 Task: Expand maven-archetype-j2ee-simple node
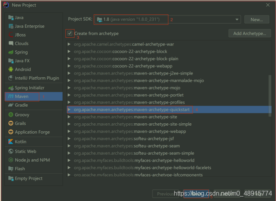pyautogui.click(x=69, y=73)
